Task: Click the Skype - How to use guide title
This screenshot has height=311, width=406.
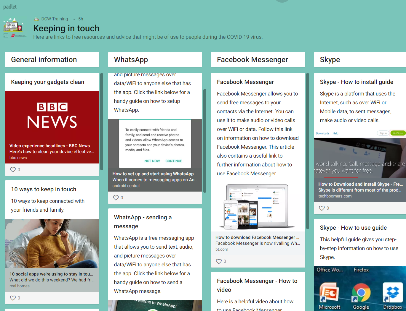Action: [x=353, y=228]
